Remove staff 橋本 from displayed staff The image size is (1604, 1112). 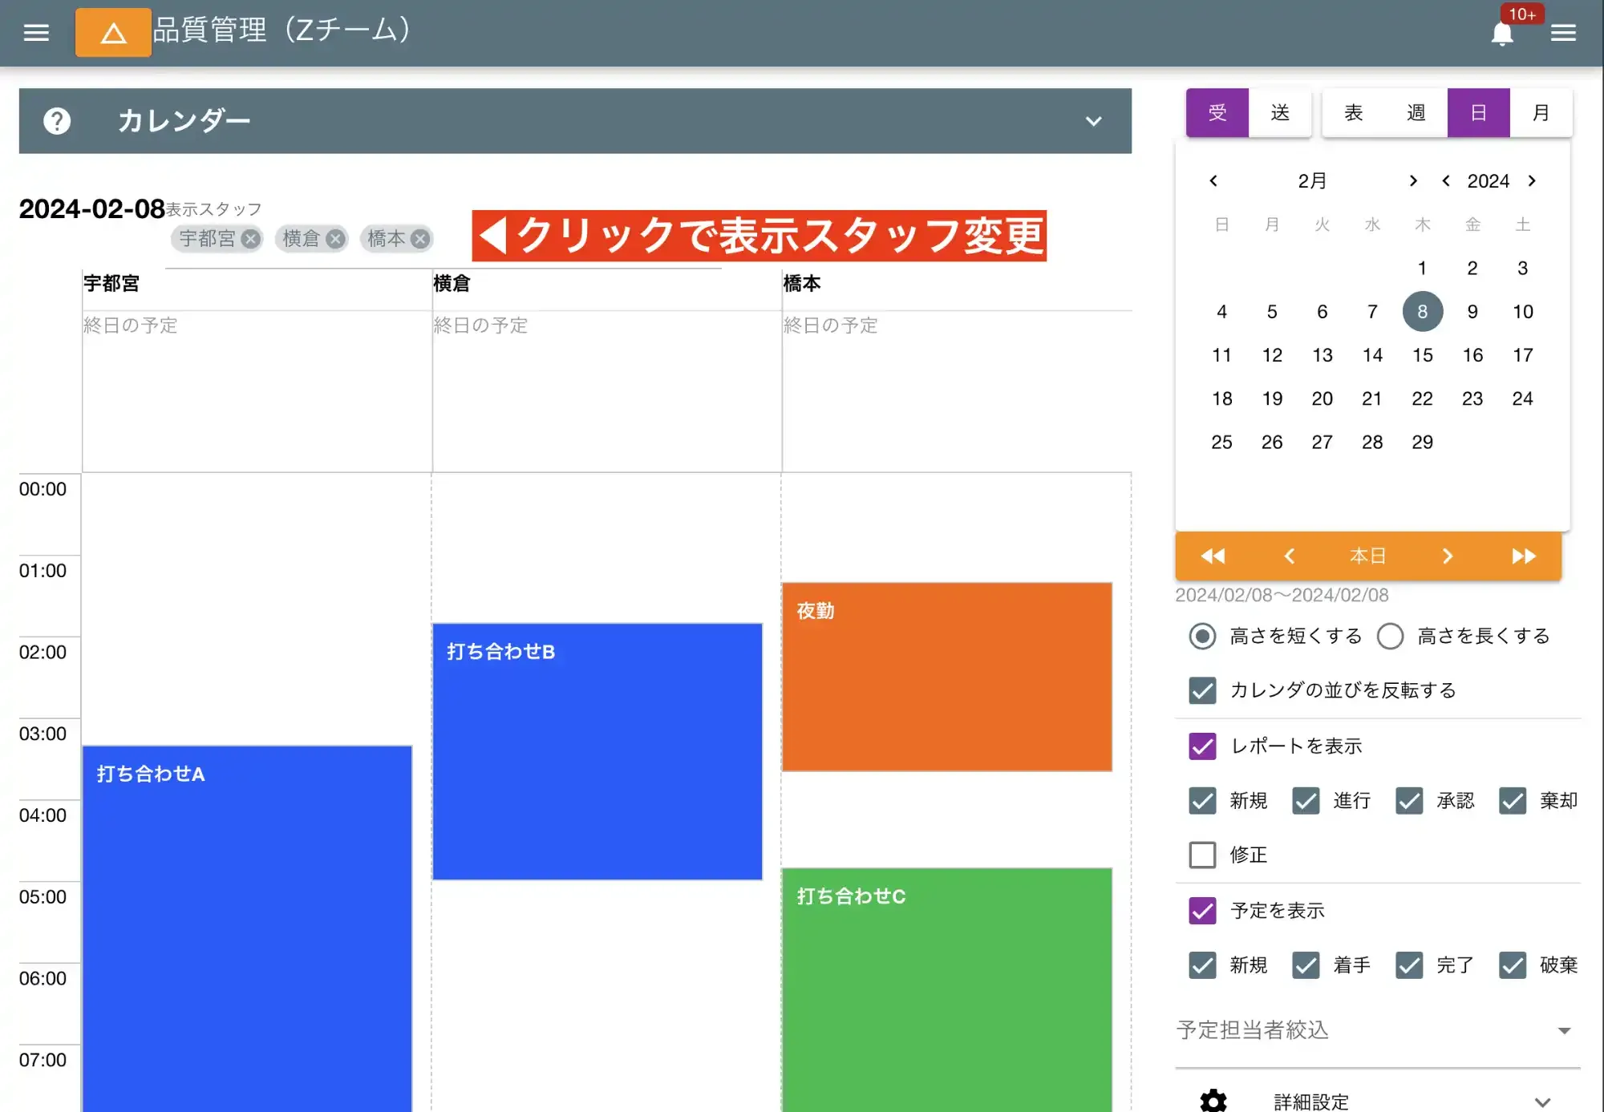tap(419, 238)
